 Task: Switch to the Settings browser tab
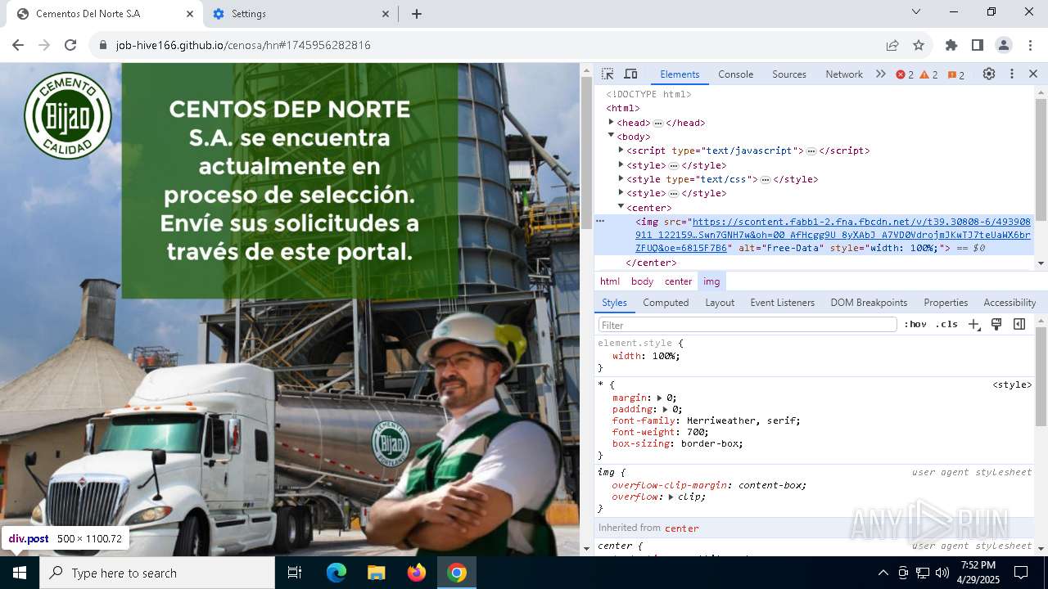(300, 14)
